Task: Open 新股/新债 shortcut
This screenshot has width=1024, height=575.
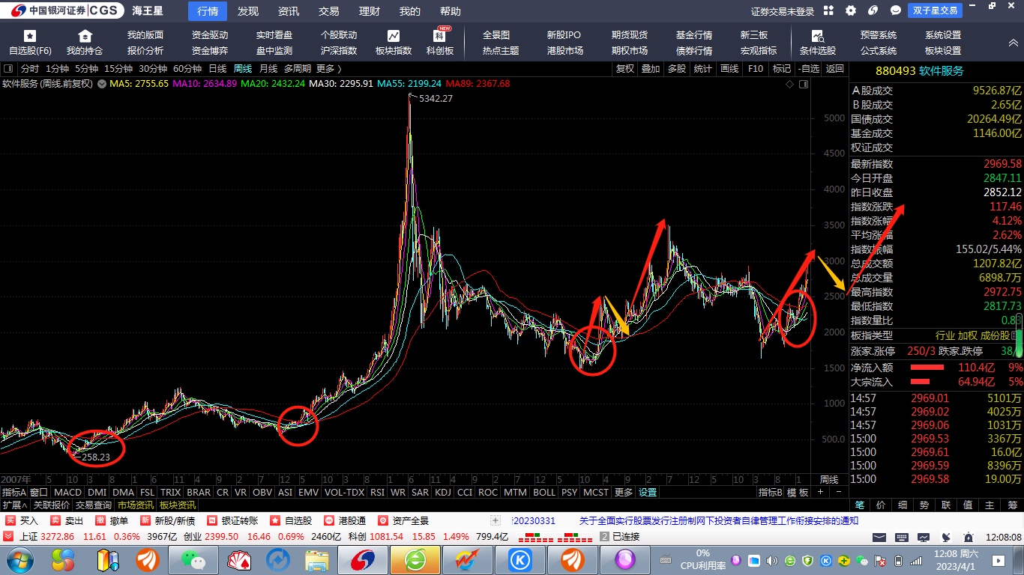Action: (x=168, y=520)
